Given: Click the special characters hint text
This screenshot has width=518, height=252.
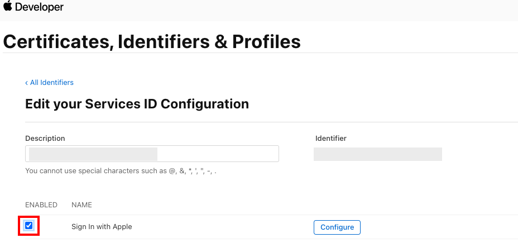Looking at the screenshot, I should pos(121,171).
